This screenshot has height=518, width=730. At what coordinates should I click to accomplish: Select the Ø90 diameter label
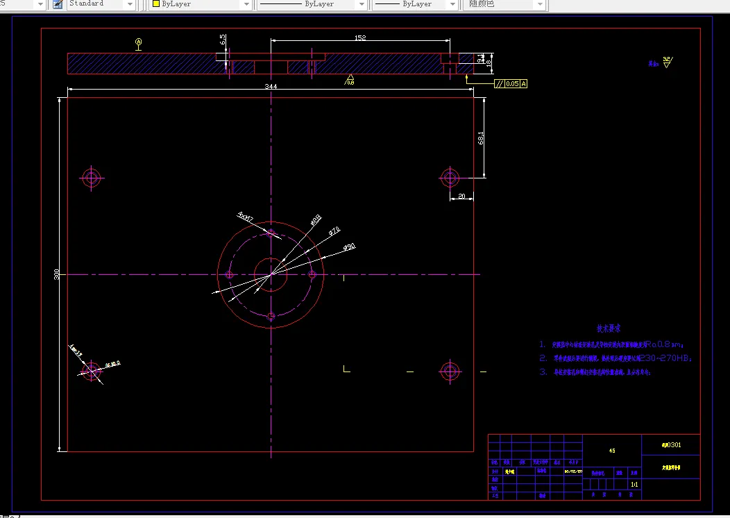point(349,247)
